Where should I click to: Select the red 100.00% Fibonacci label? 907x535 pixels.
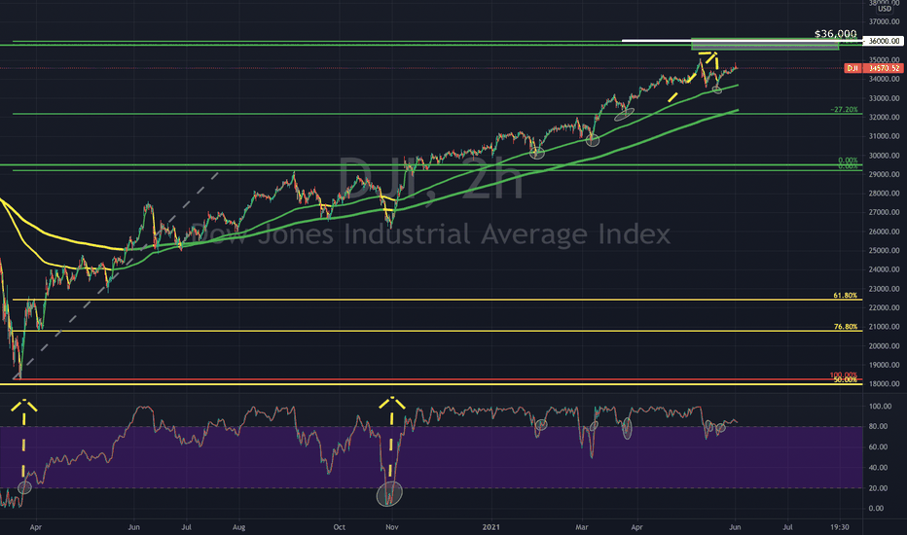844,374
